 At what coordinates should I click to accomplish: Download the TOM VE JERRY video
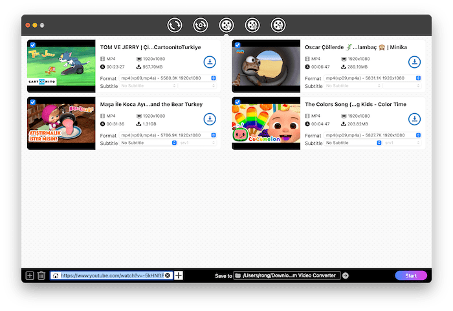click(210, 62)
